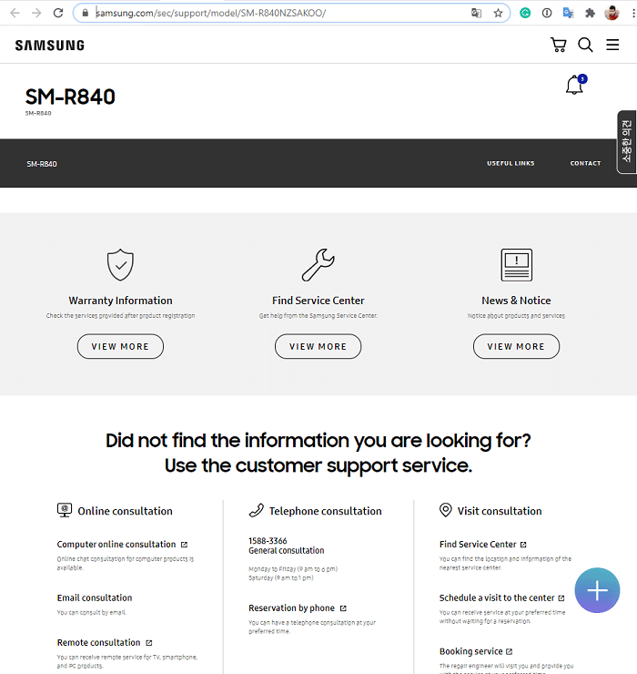The height and width of the screenshot is (674, 637).
Task: Bookmark this page with the star icon
Action: click(498, 13)
